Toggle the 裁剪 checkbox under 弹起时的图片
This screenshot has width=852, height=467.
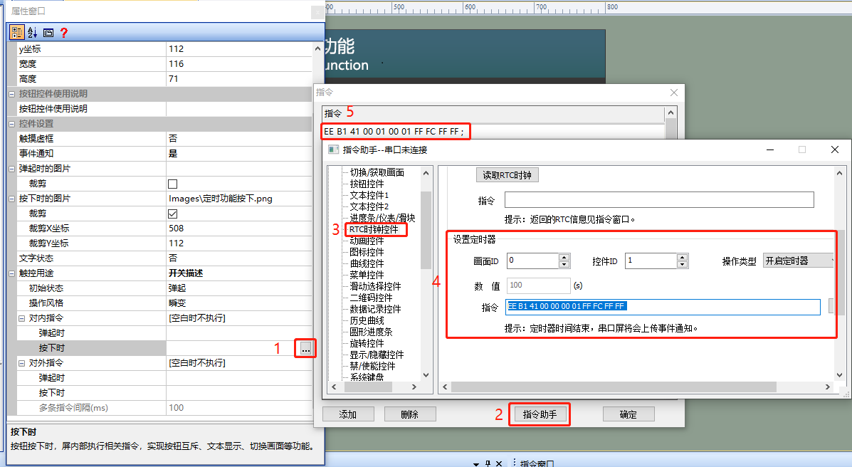click(x=173, y=184)
